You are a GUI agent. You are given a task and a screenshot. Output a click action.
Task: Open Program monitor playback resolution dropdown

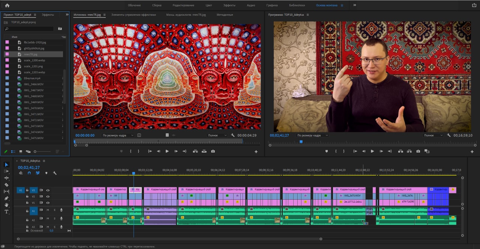tap(434, 135)
